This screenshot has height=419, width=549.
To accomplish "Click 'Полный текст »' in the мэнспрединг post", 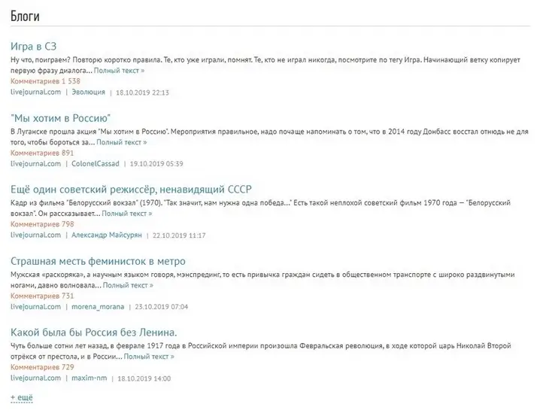I will 128,285.
